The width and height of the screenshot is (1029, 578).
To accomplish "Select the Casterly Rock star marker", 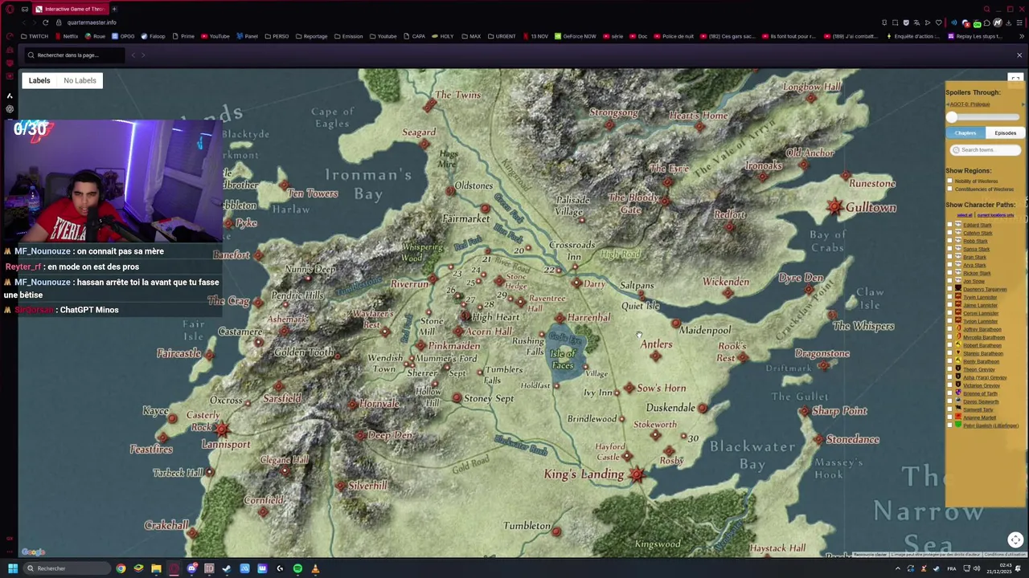I will (221, 429).
